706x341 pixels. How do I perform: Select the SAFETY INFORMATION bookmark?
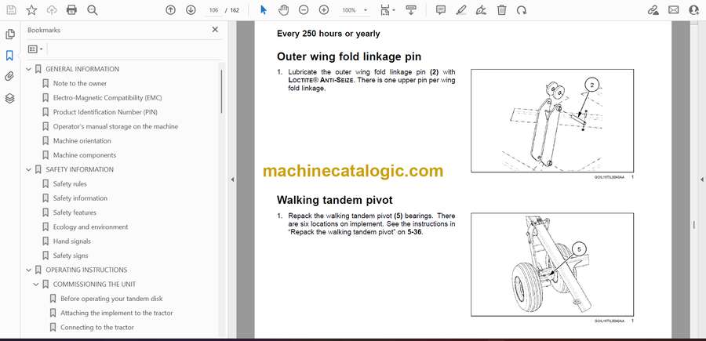80,169
